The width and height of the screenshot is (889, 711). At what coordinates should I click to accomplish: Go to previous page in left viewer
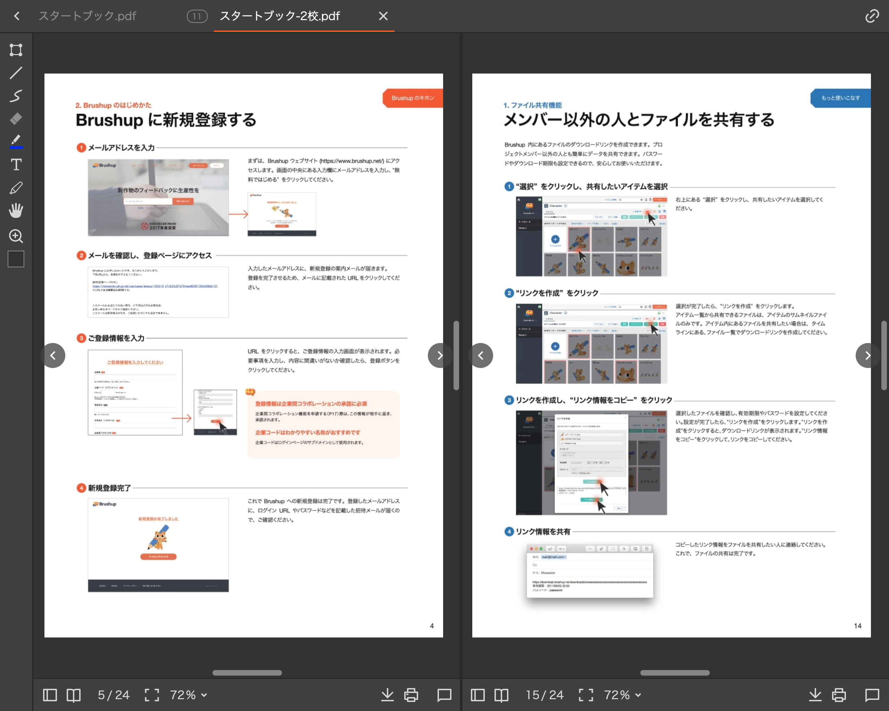(x=53, y=355)
